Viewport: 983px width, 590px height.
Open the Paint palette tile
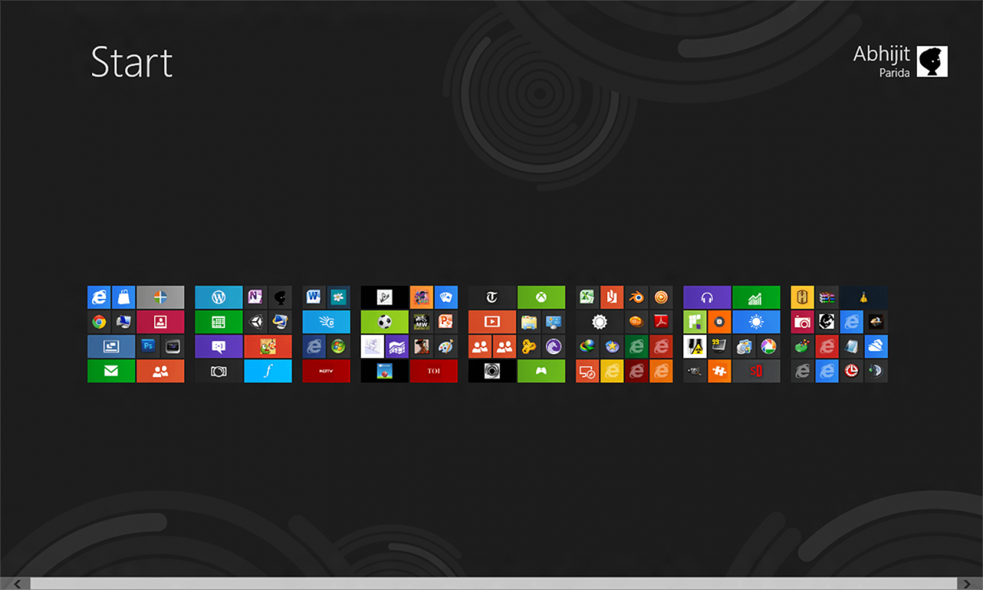[x=446, y=346]
